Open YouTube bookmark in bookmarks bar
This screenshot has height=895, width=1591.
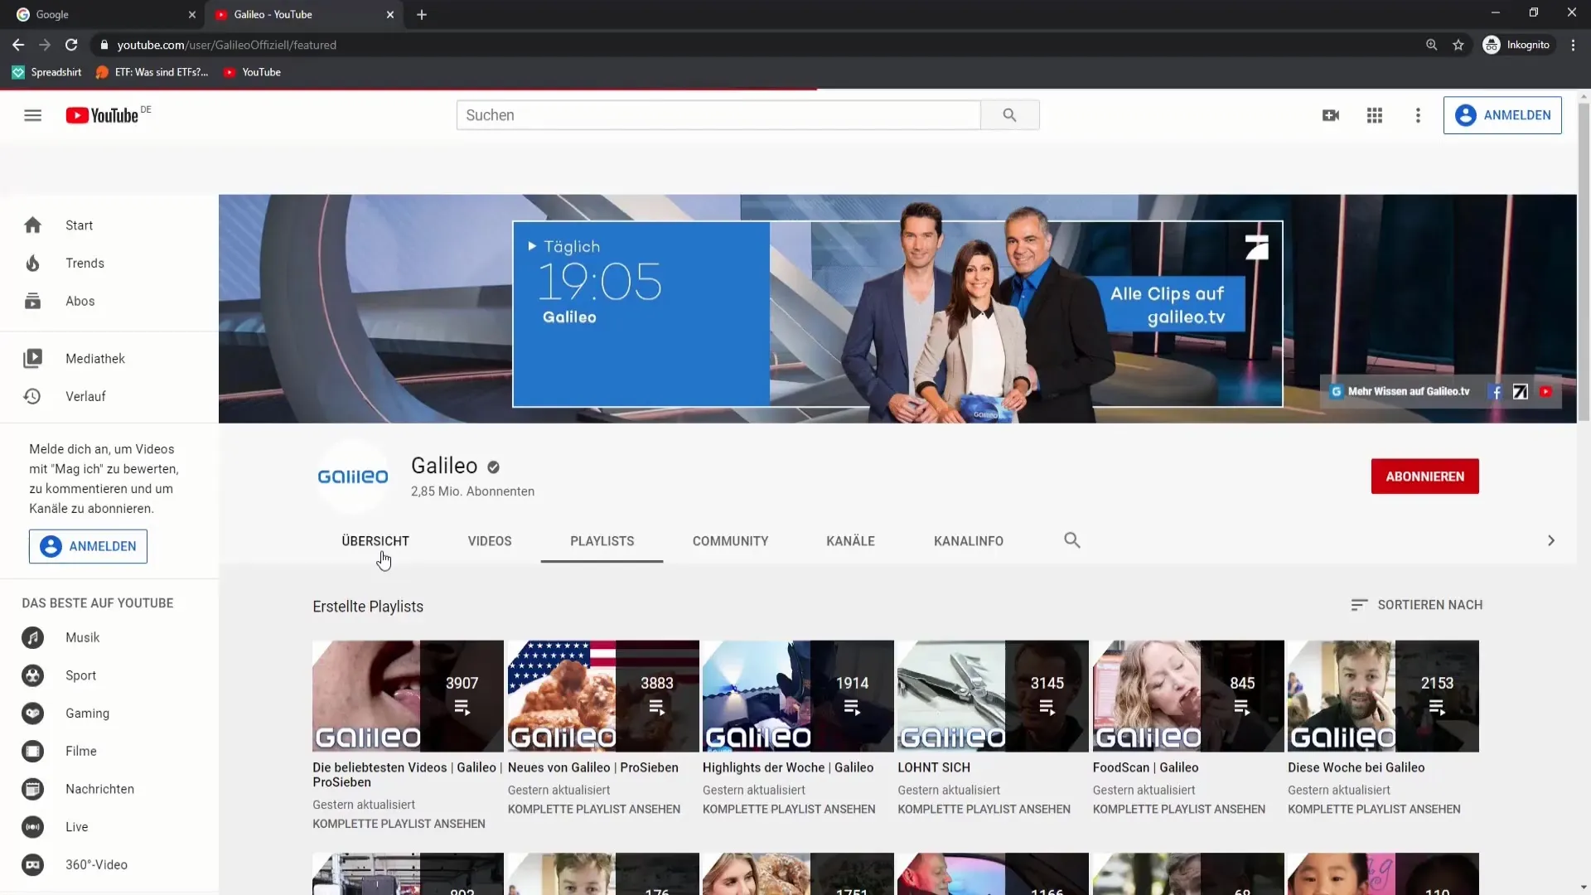tap(252, 72)
